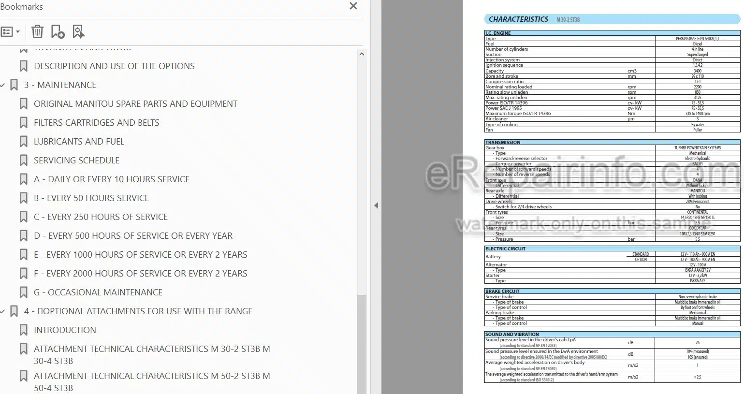The height and width of the screenshot is (394, 744).
Task: Click bookmark icon beside A - DAILY OR EVERY 10 HOURS
Action: [23, 179]
